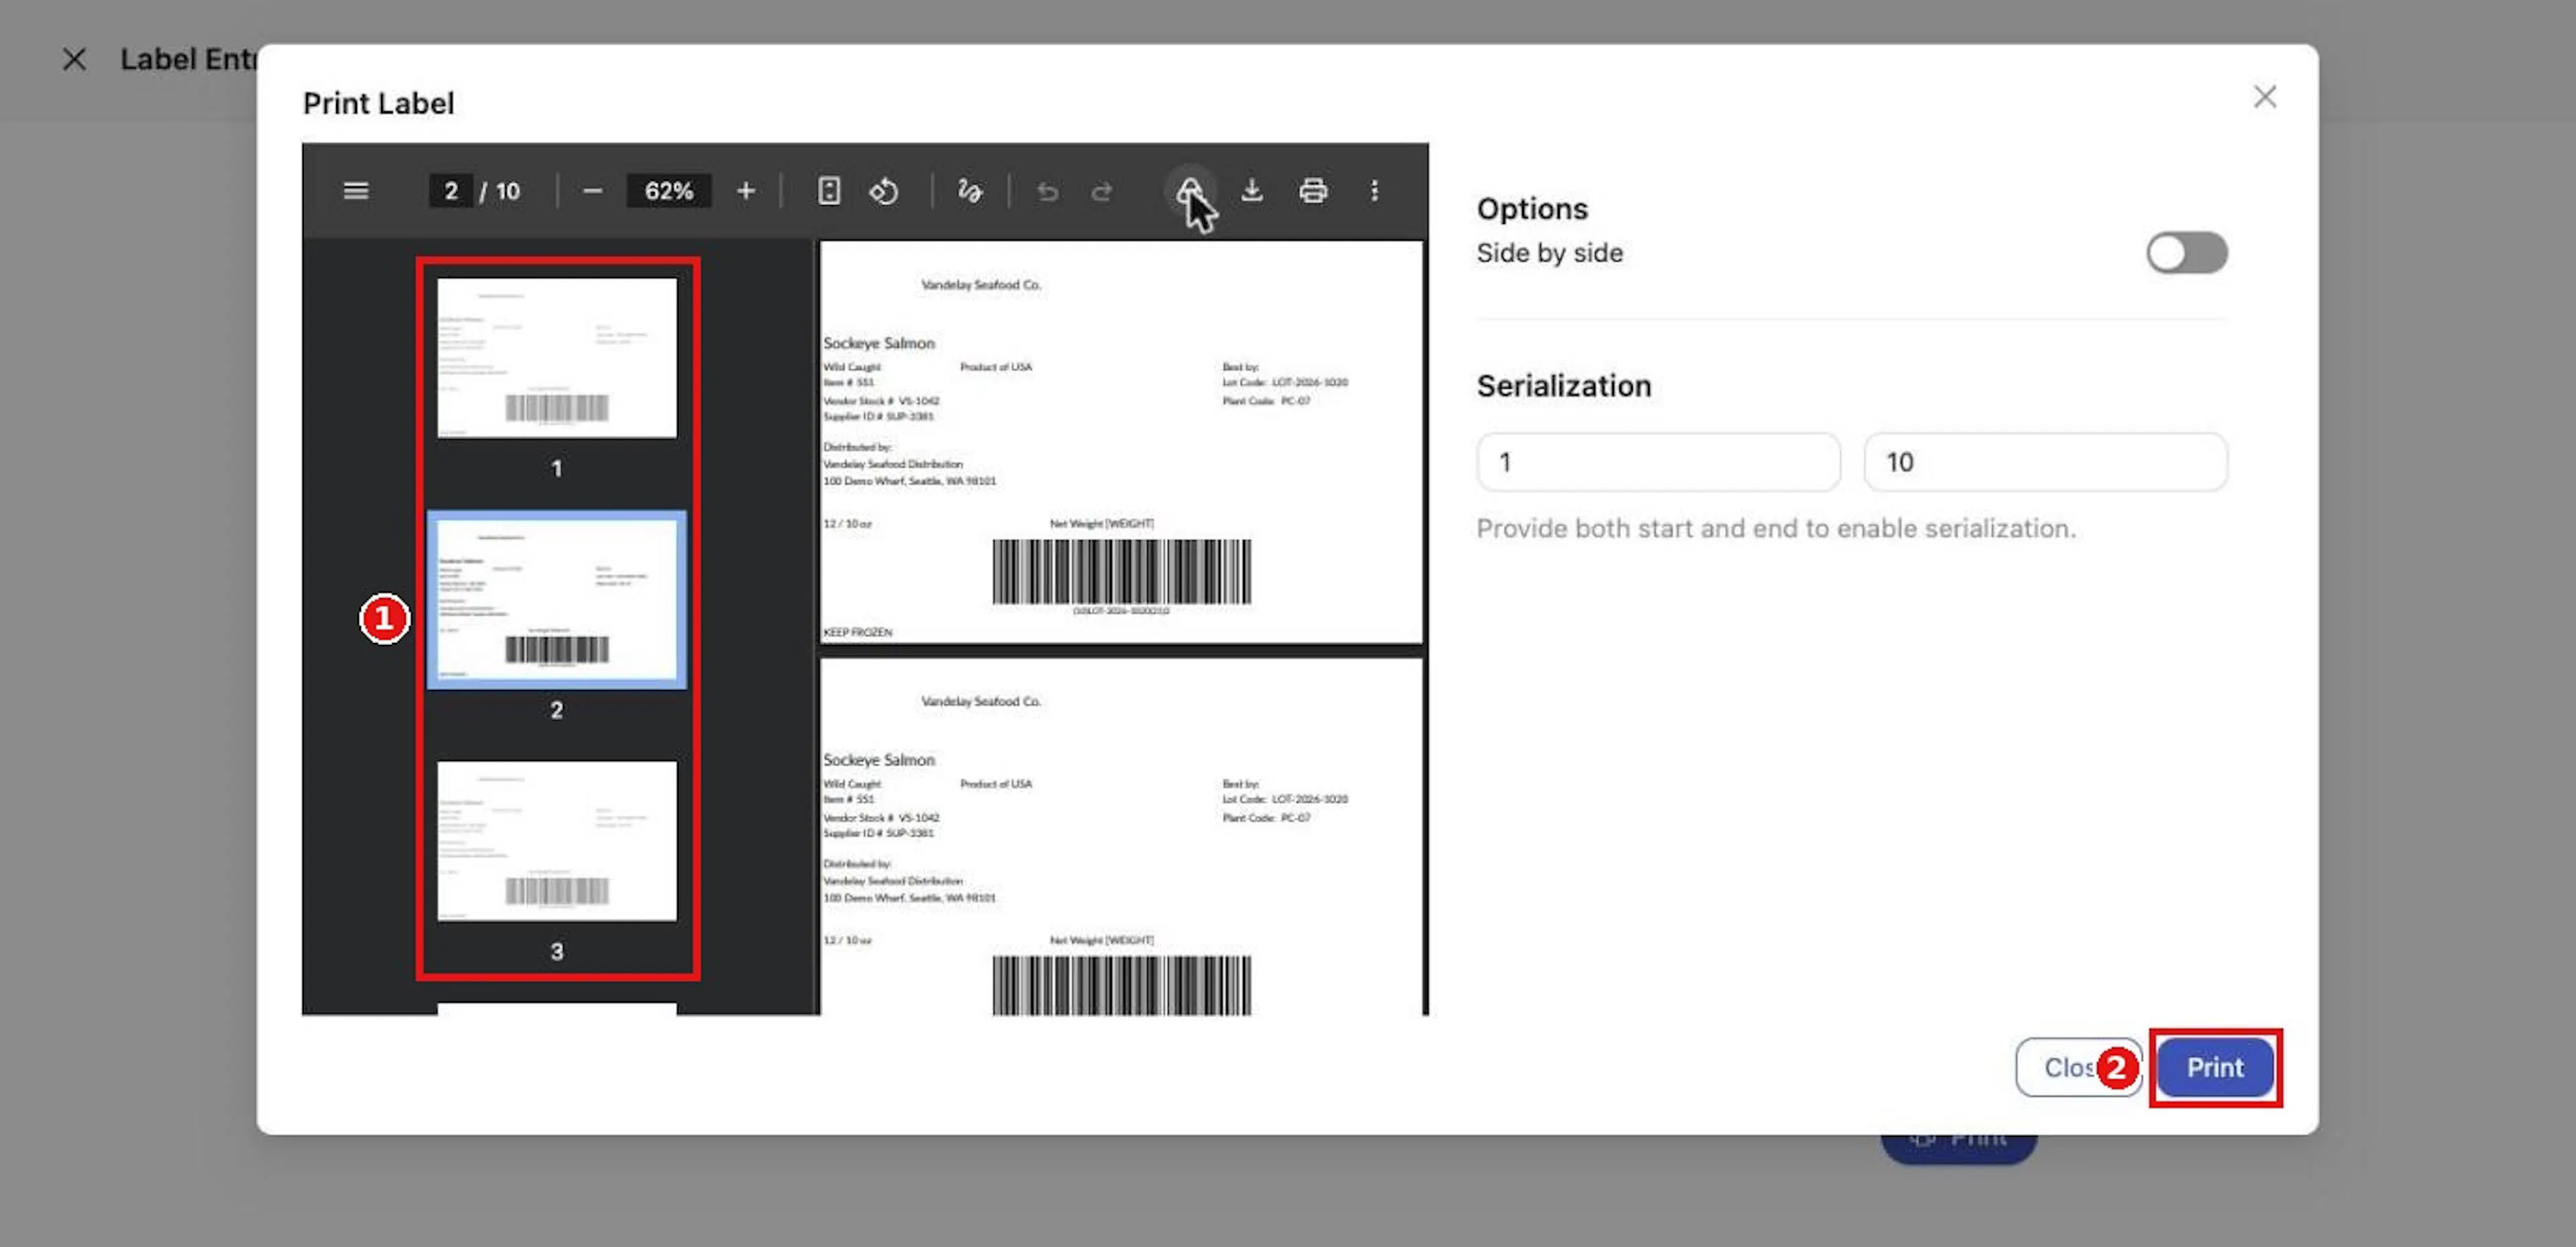Viewport: 2576px width, 1247px height.
Task: Click the undo arrow in PDF toolbar
Action: [x=1047, y=191]
